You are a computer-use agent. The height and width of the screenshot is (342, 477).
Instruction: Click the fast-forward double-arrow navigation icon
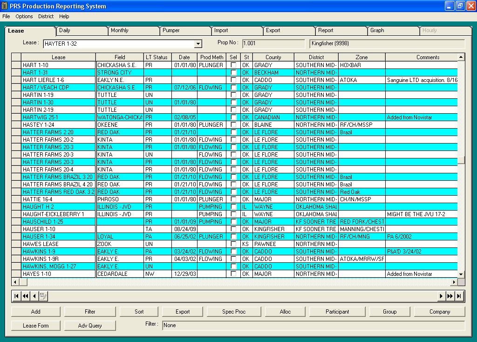click(450, 295)
